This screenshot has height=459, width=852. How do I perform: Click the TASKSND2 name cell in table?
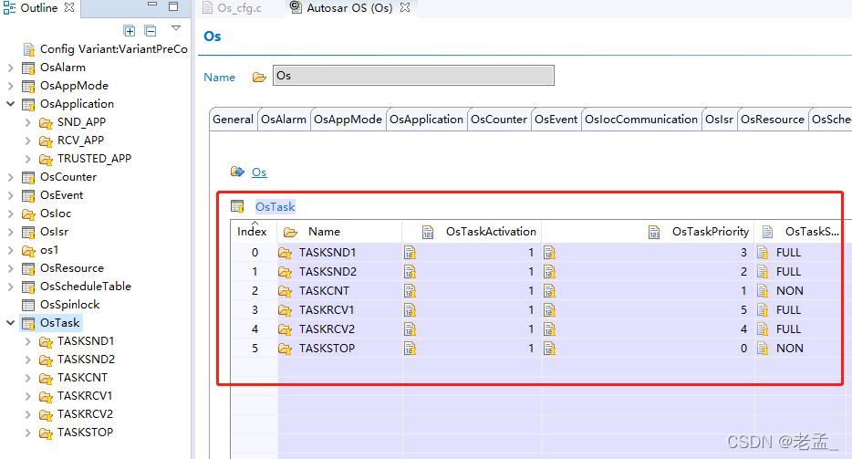(x=339, y=271)
